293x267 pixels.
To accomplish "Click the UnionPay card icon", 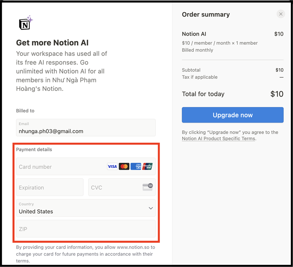I will coord(148,167).
